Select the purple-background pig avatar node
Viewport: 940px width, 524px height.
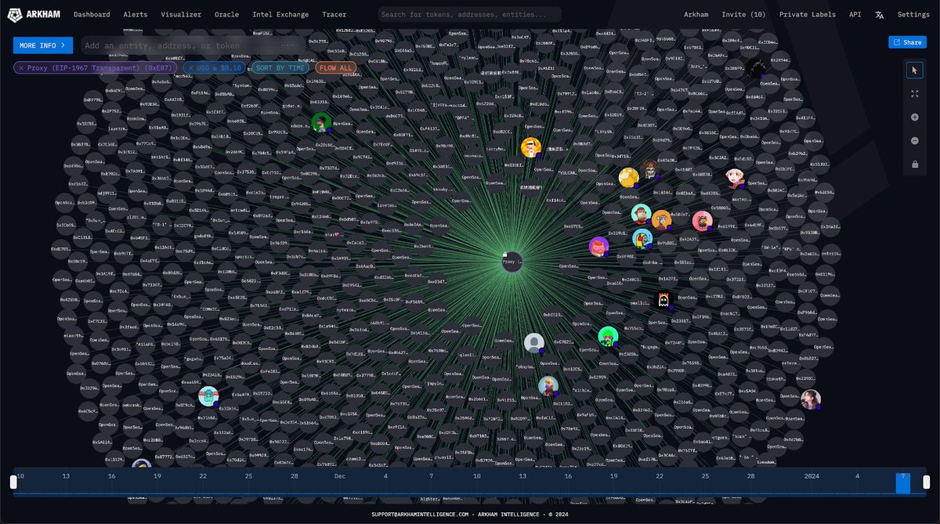(599, 247)
